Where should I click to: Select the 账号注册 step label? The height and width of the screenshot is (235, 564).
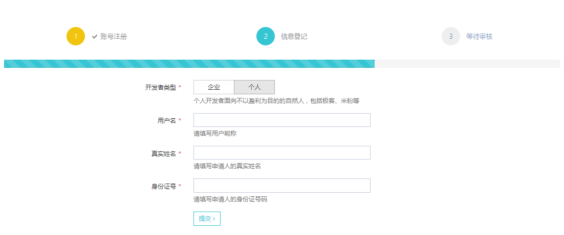coord(114,37)
